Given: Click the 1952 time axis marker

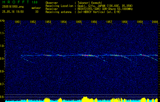Looking at the screenshot, I should click(x=33, y=22).
